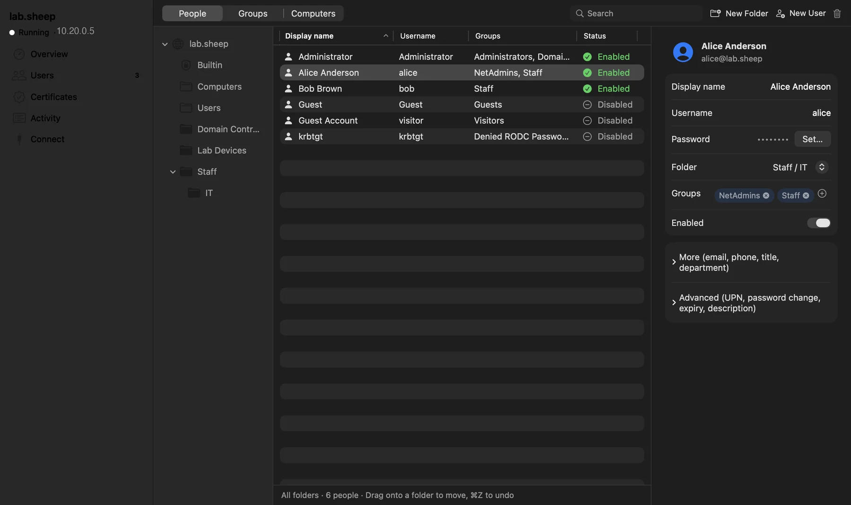Viewport: 851px width, 505px height.
Task: Sort by Display name column arrow
Action: click(386, 36)
